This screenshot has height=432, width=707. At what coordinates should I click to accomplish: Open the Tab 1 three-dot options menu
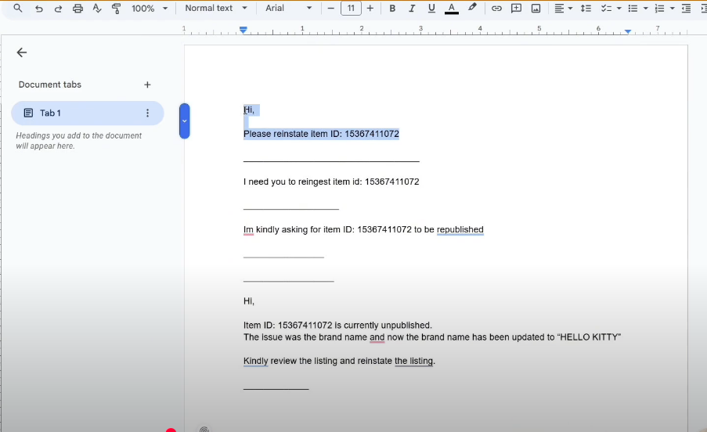[147, 113]
